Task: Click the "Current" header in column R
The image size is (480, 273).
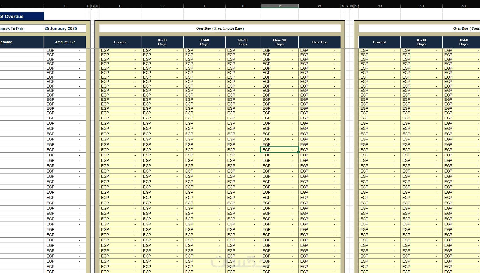Action: point(120,42)
